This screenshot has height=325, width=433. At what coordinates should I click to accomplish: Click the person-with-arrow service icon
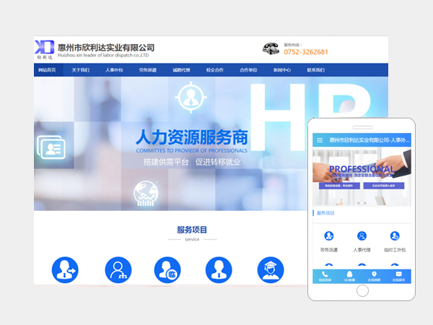[x=65, y=270]
